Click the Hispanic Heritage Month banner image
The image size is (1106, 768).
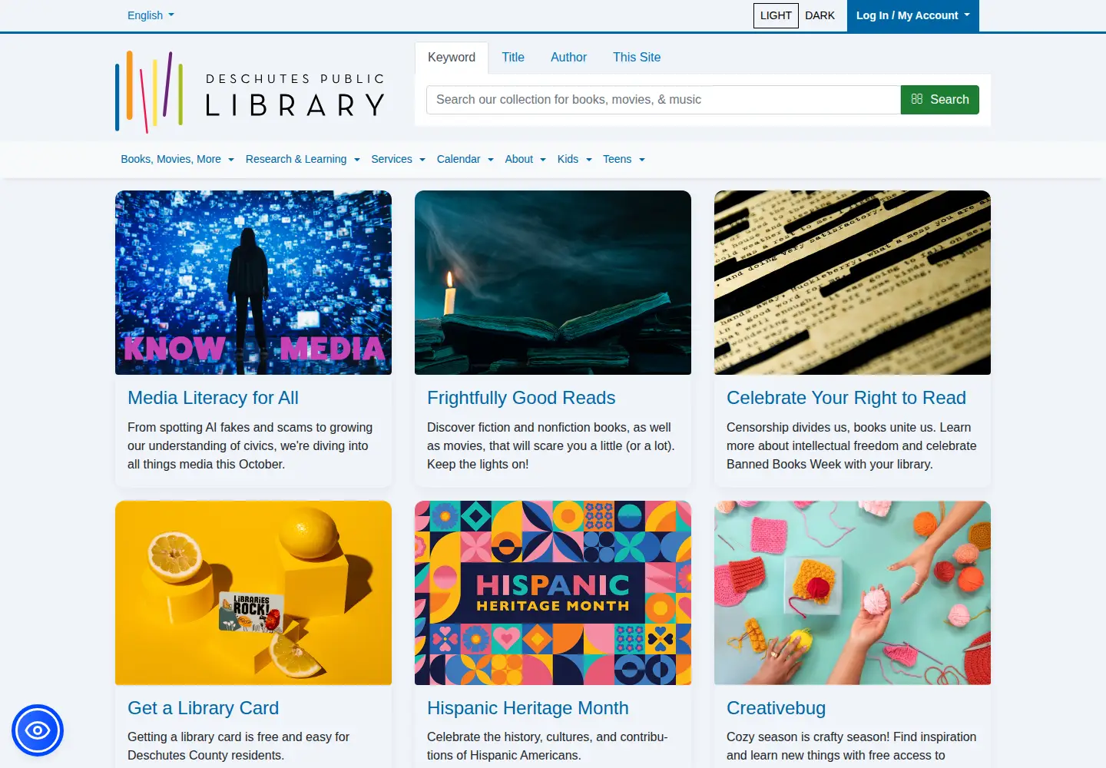553,593
